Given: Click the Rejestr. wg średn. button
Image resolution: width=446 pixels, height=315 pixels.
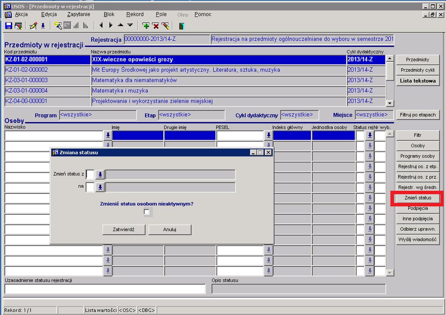Looking at the screenshot, I should [418, 187].
